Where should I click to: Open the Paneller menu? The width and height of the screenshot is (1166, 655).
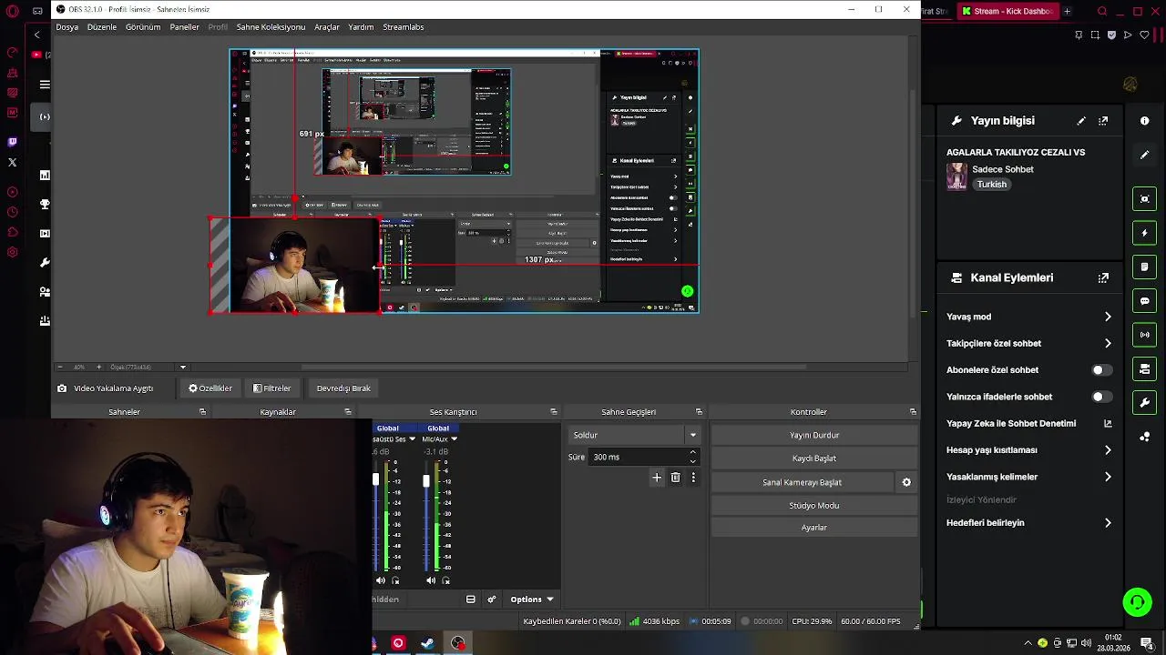click(x=185, y=27)
